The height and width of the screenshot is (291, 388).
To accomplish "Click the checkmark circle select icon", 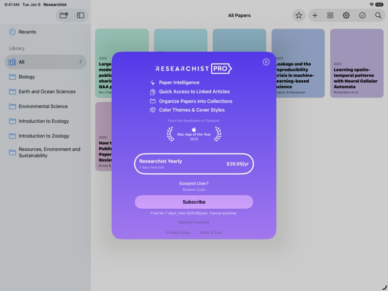I will 362,15.
